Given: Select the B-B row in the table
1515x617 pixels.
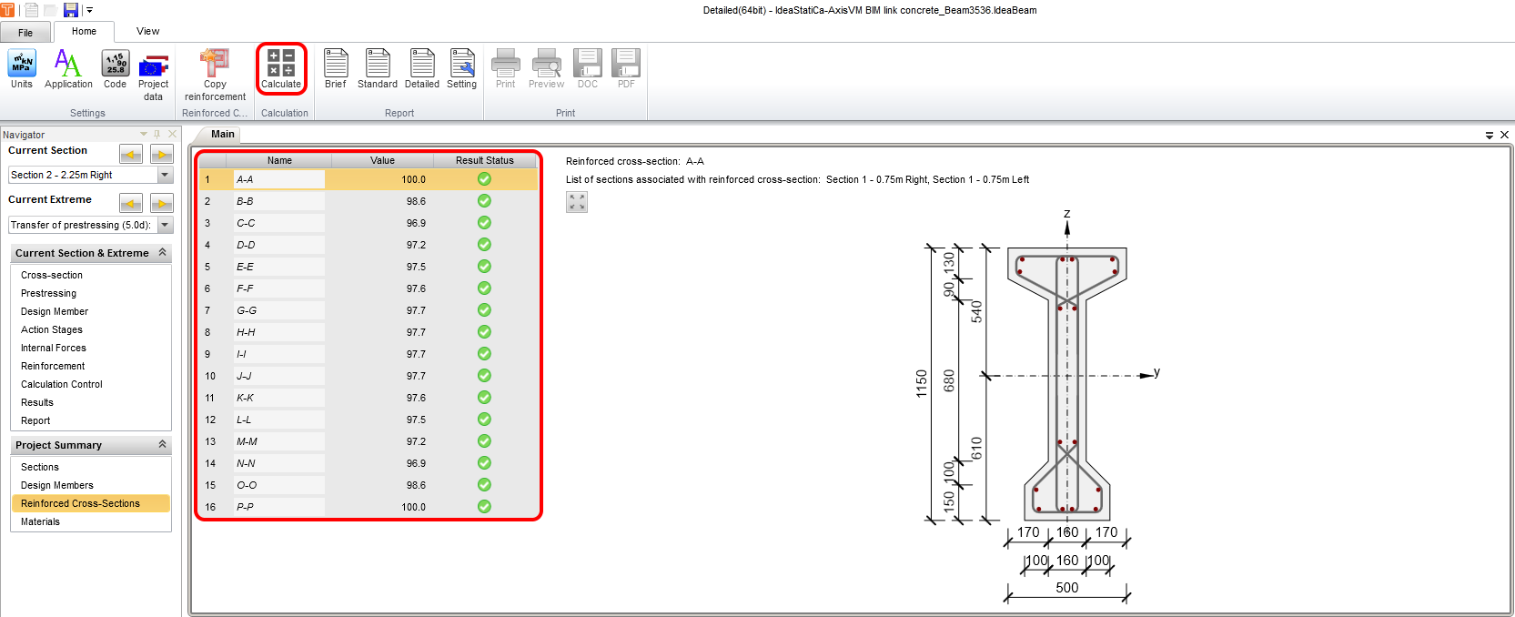Looking at the screenshot, I should coord(278,201).
